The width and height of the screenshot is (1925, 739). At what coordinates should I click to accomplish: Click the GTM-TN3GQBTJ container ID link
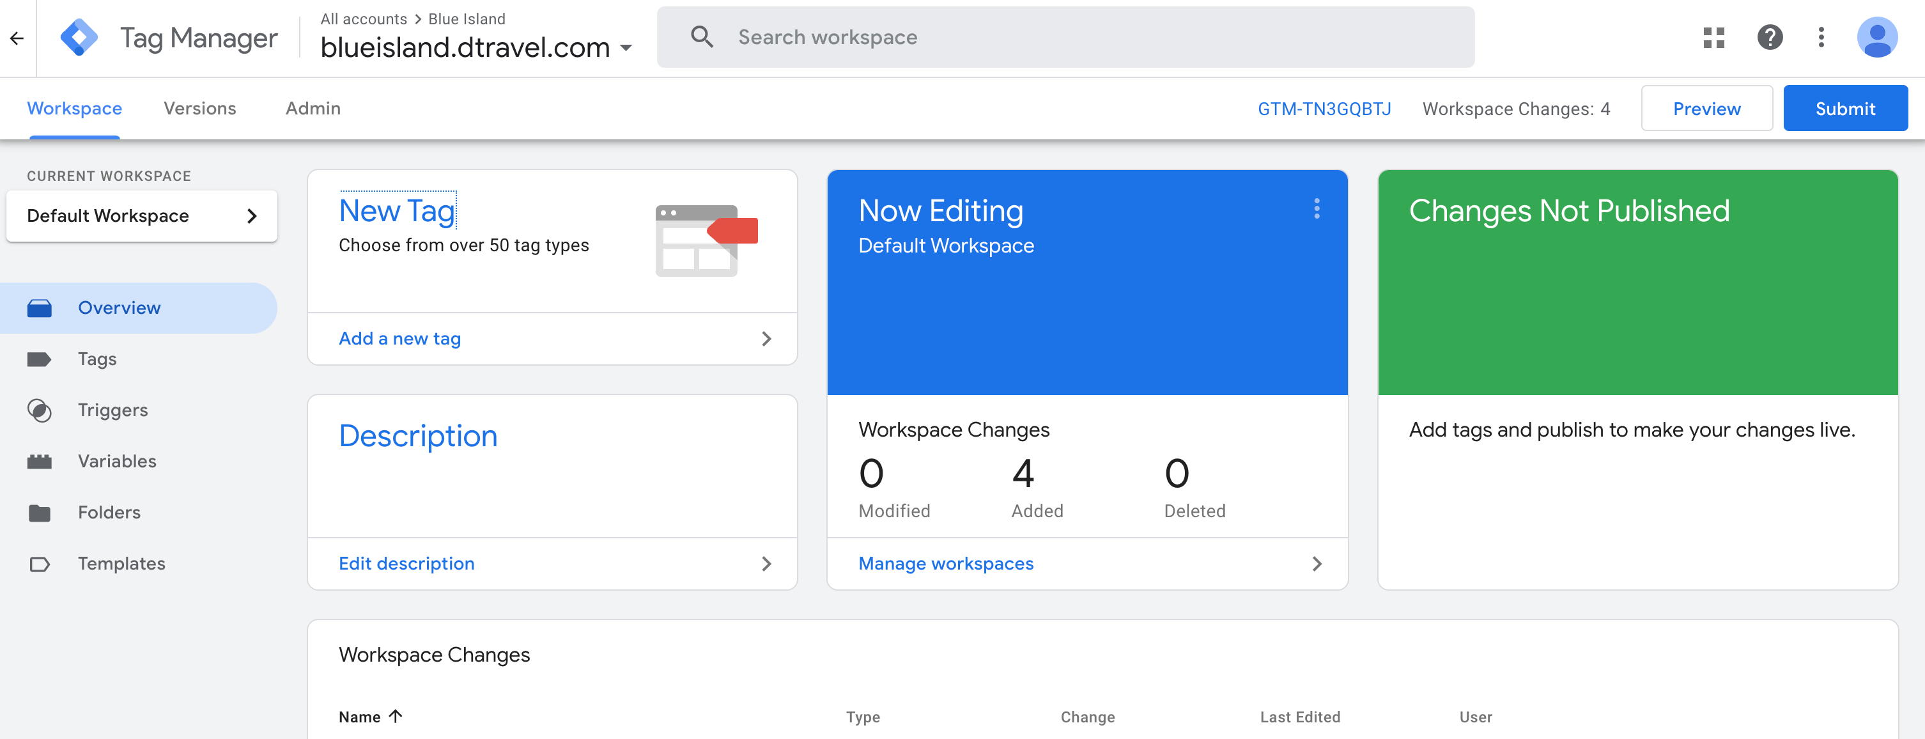click(x=1324, y=109)
